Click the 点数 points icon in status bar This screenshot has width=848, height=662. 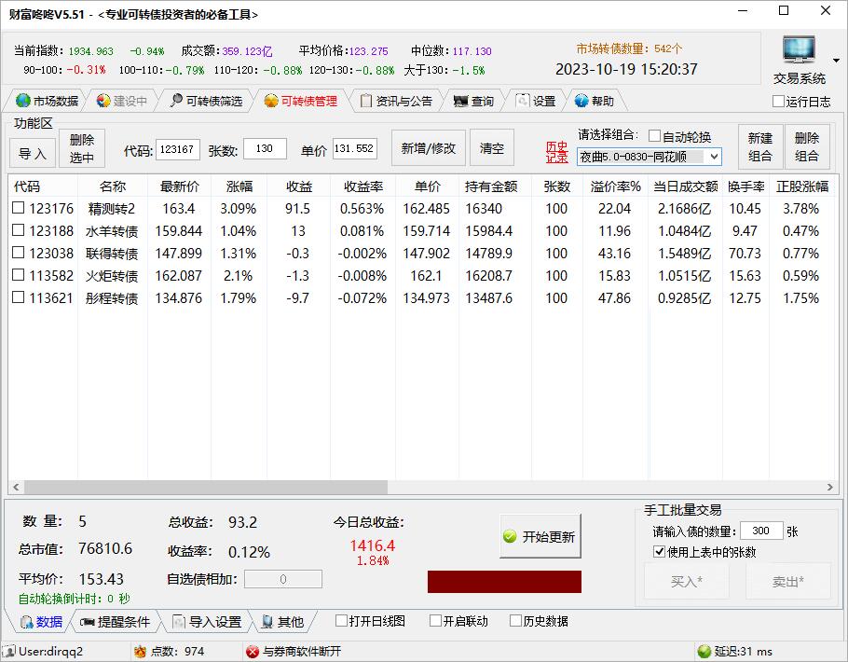point(140,652)
